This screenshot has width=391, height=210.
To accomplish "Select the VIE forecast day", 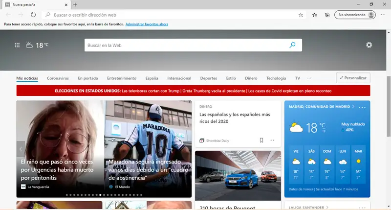I will [296, 164].
